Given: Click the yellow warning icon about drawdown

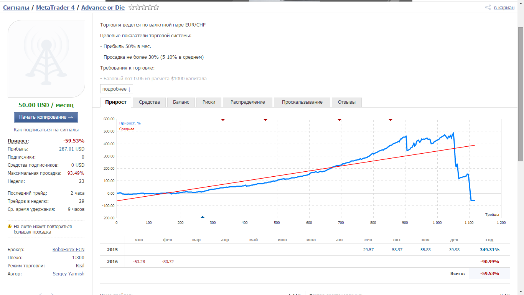Looking at the screenshot, I should tap(10, 227).
